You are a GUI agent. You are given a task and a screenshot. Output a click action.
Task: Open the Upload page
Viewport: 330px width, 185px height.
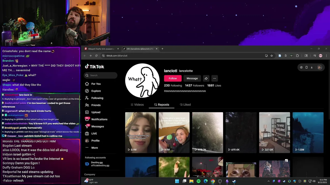(93, 112)
